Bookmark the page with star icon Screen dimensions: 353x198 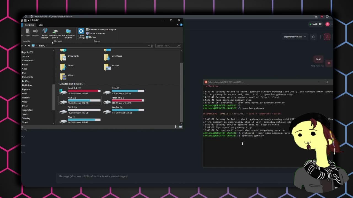click(x=316, y=16)
